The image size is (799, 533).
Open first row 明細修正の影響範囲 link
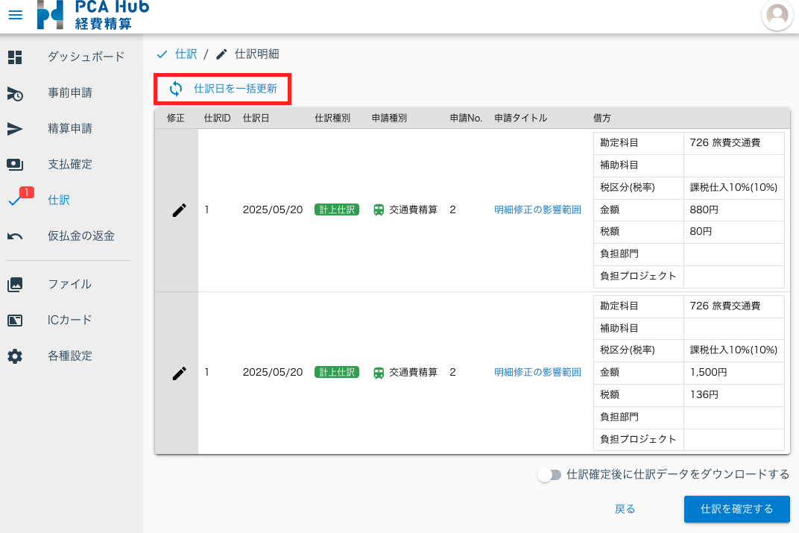coord(537,210)
